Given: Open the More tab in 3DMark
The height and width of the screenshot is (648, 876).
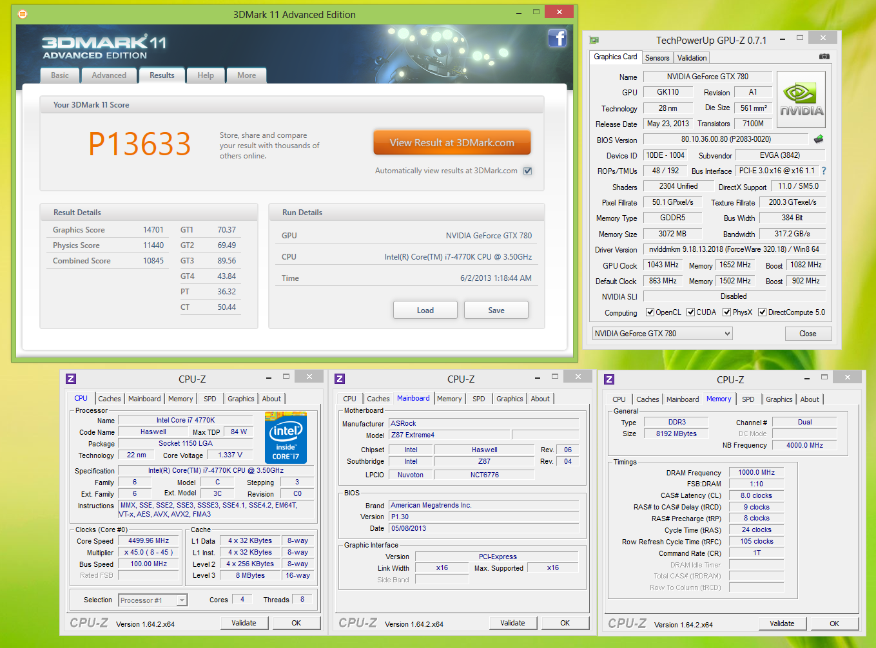Looking at the screenshot, I should [247, 75].
